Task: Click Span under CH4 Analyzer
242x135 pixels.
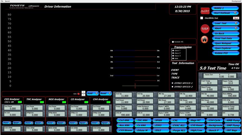Action: 106,123
